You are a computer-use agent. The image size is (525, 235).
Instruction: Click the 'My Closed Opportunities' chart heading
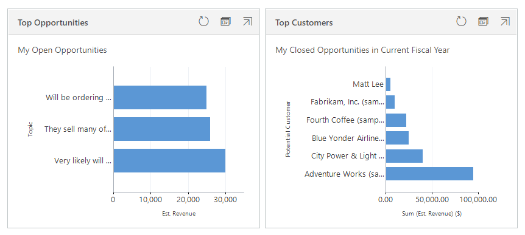(x=362, y=50)
